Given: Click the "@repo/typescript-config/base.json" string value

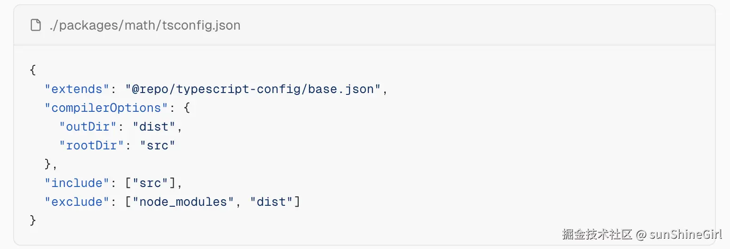Looking at the screenshot, I should coord(253,89).
